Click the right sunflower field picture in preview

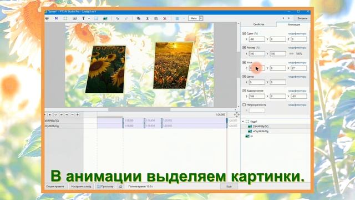click(x=174, y=66)
